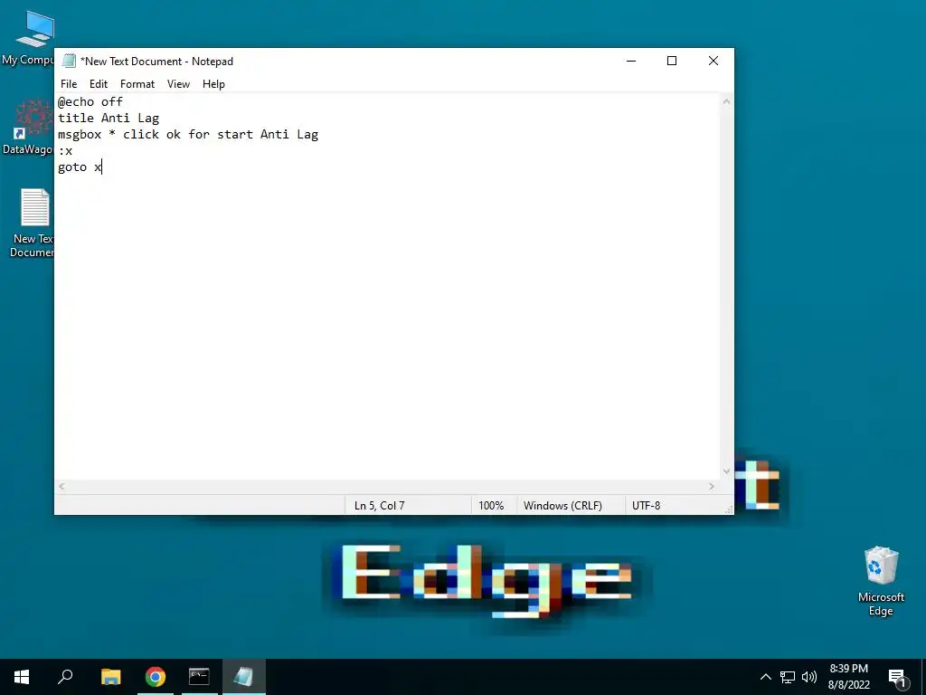Viewport: 926px width, 695px height.
Task: Open the File menu in Notepad
Action: (69, 84)
